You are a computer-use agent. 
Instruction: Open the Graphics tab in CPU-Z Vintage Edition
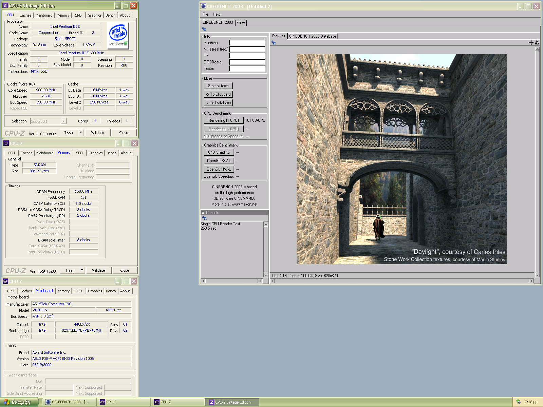[95, 15]
